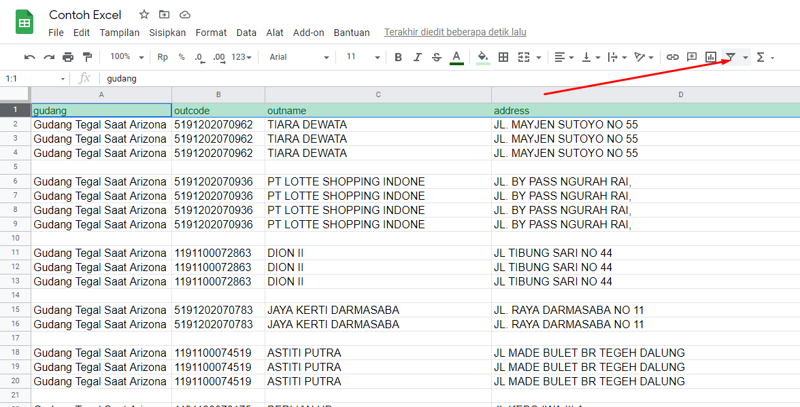The width and height of the screenshot is (800, 407).
Task: Click the Print icon
Action: click(x=68, y=57)
